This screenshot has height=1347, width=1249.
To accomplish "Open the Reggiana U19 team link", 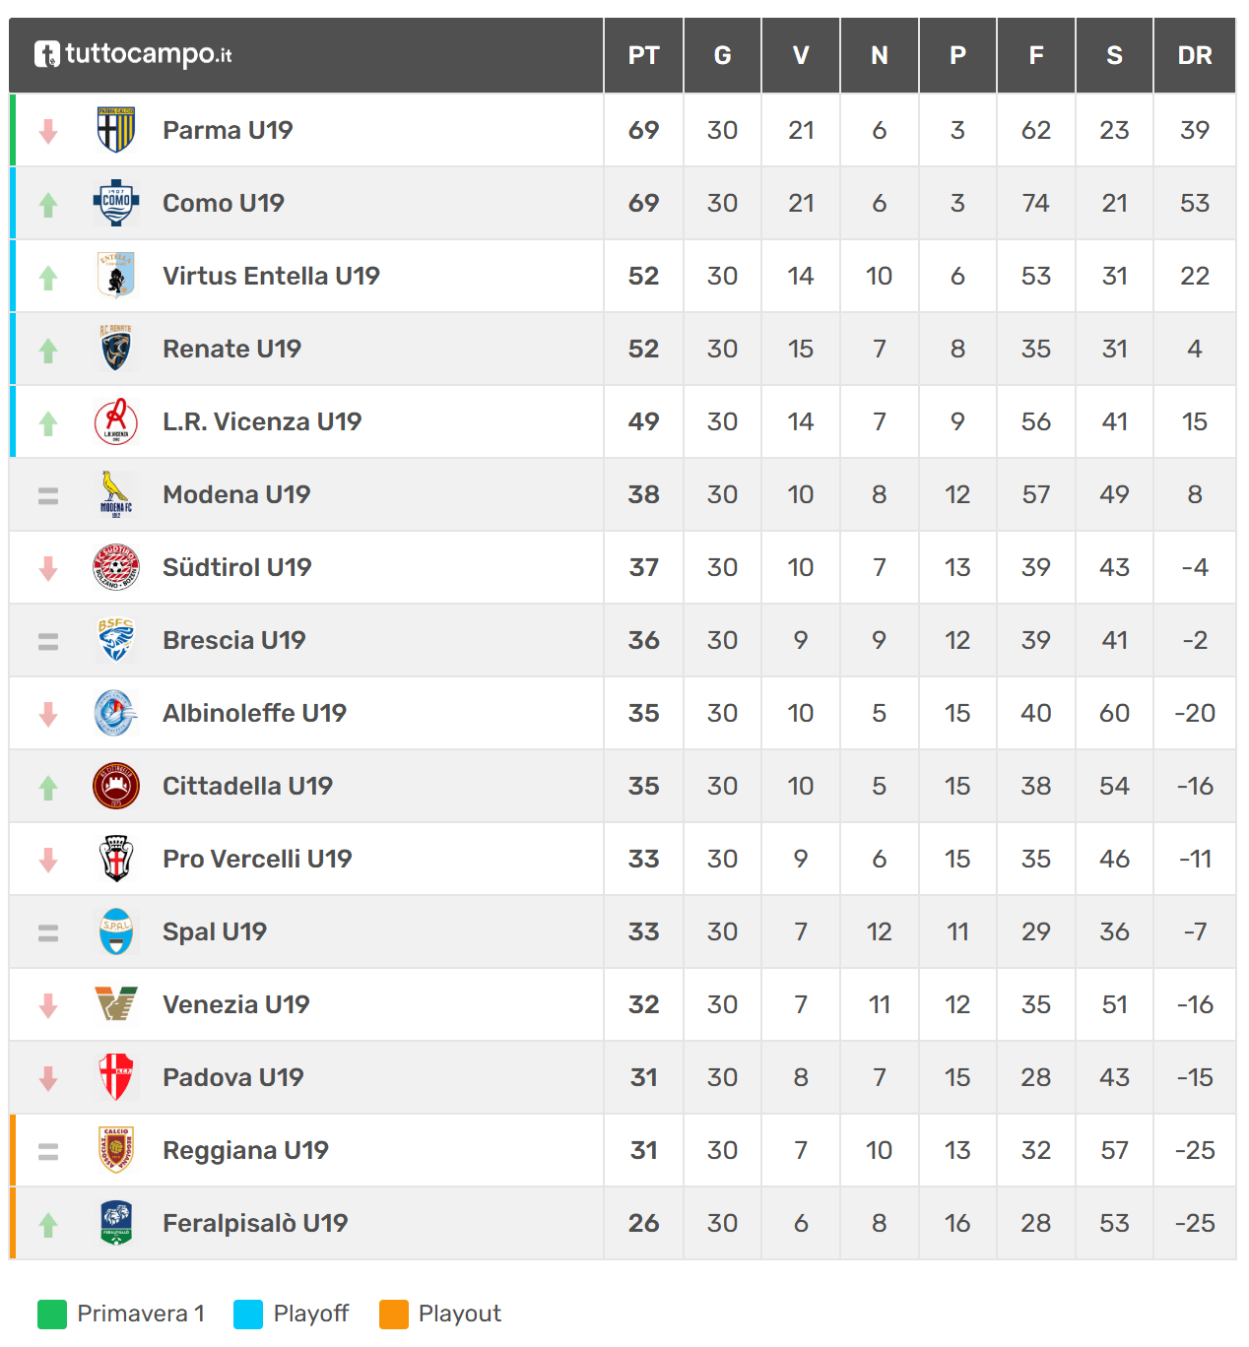I will coord(245,1150).
